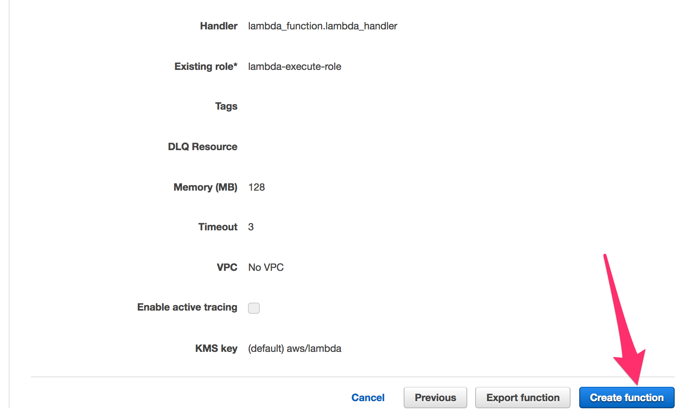Click the KMS key value aws/lambda
Screen dimensions: 681x417
(x=294, y=348)
